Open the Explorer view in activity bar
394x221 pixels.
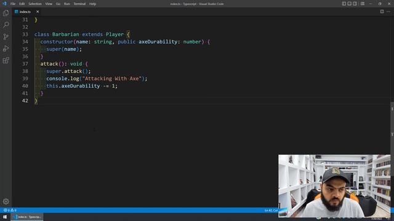6,13
